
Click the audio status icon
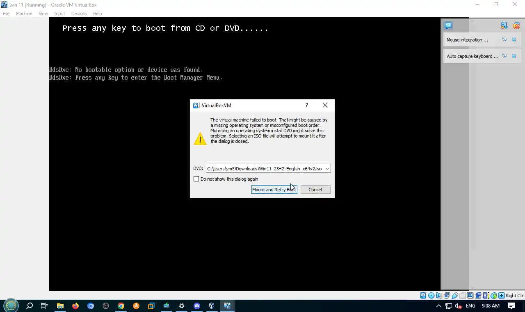[438, 296]
